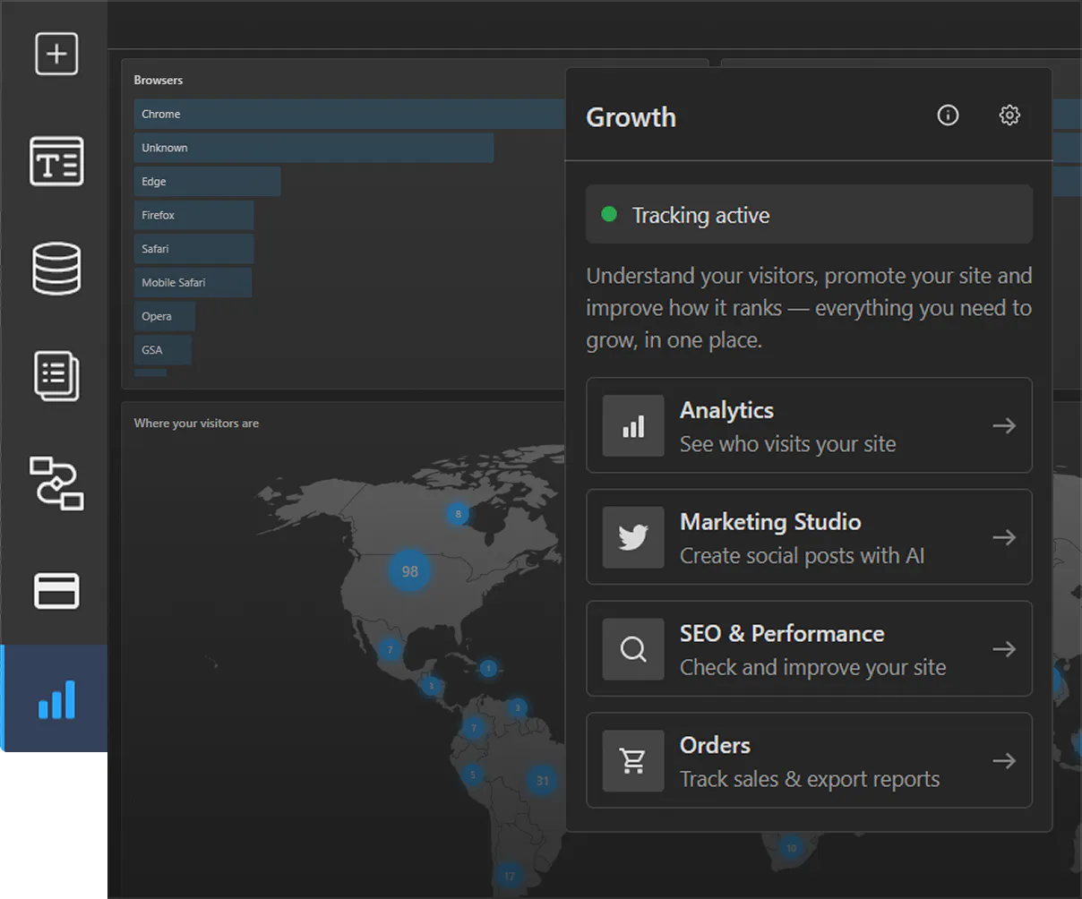Click the arrow on the Orders card
Screen dimensions: 1082x899
point(1004,761)
